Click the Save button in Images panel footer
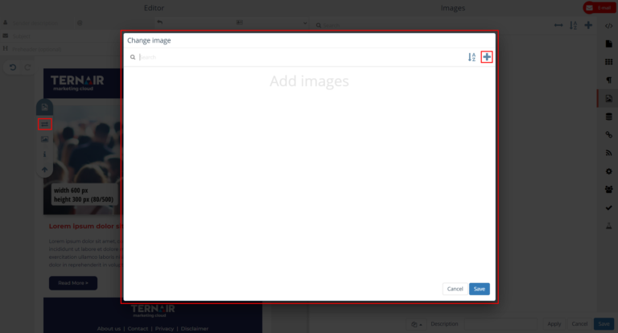Viewport: 618px width, 333px height. (604, 324)
